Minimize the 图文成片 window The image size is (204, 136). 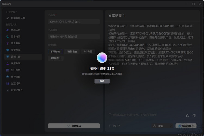(x=187, y=4)
